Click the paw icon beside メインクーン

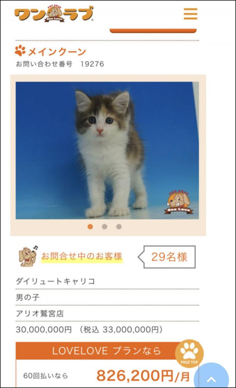tap(20, 51)
